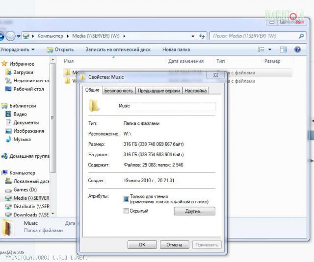
Task: Confirm the dialog with OK
Action: coord(142,244)
